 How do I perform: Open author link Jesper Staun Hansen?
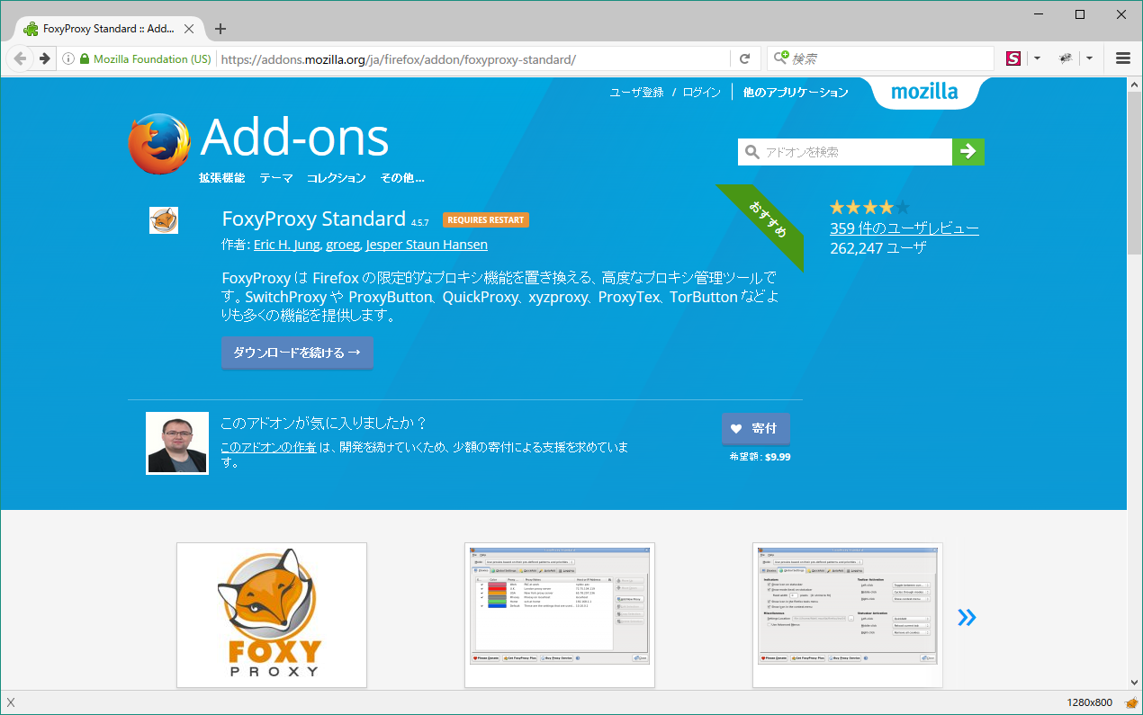click(x=427, y=245)
